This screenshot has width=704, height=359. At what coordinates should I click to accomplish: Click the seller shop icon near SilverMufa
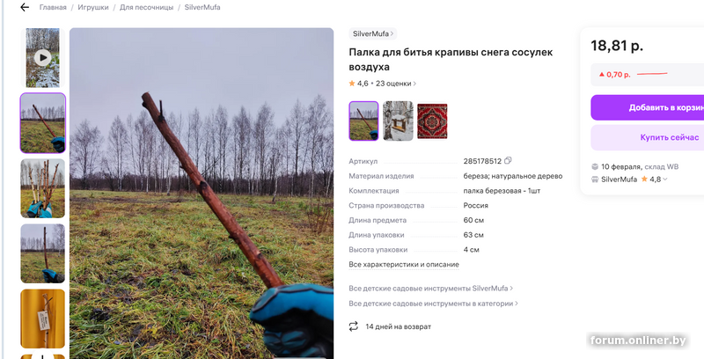tap(595, 179)
